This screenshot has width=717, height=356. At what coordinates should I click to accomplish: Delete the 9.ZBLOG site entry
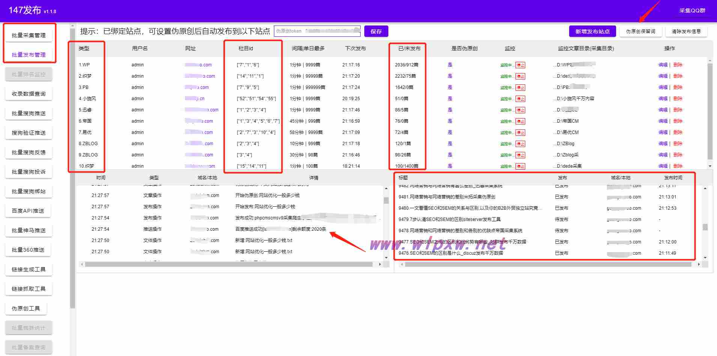[678, 155]
